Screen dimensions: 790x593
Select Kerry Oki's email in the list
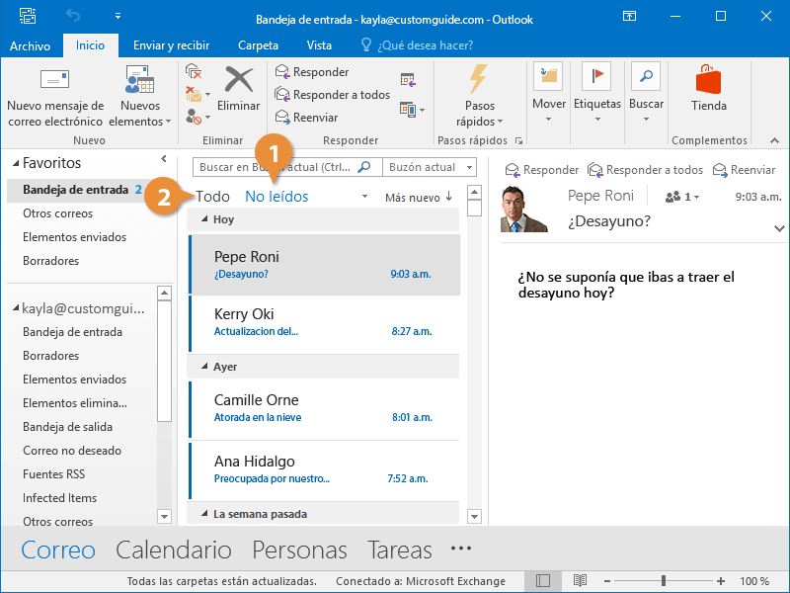tap(296, 319)
